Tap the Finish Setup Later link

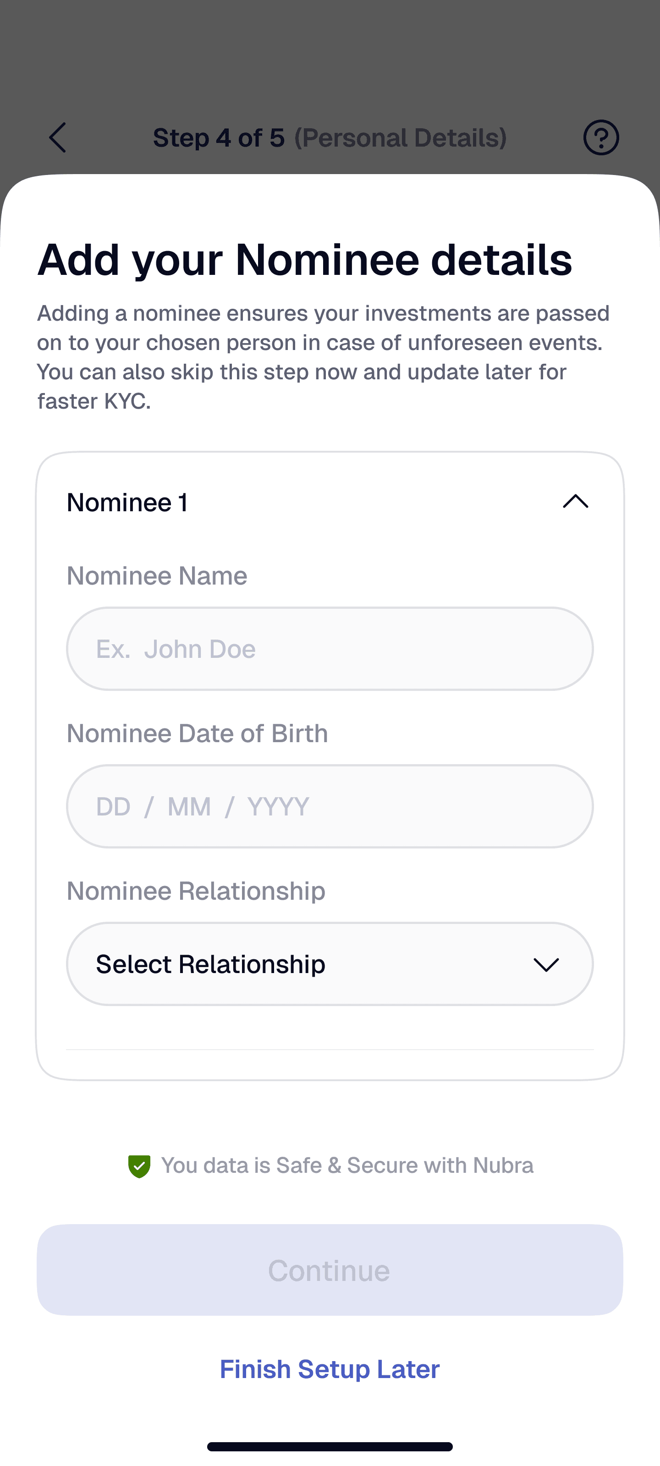tap(330, 1369)
